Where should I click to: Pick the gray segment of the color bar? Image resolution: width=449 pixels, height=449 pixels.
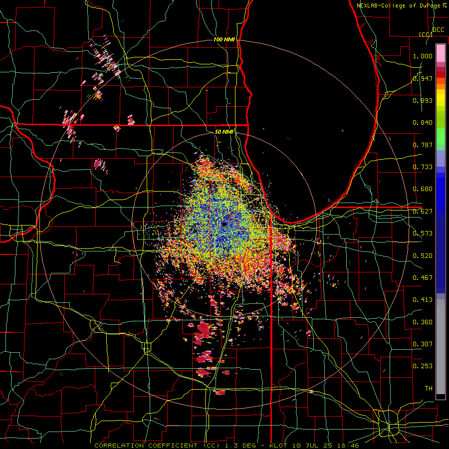441,347
